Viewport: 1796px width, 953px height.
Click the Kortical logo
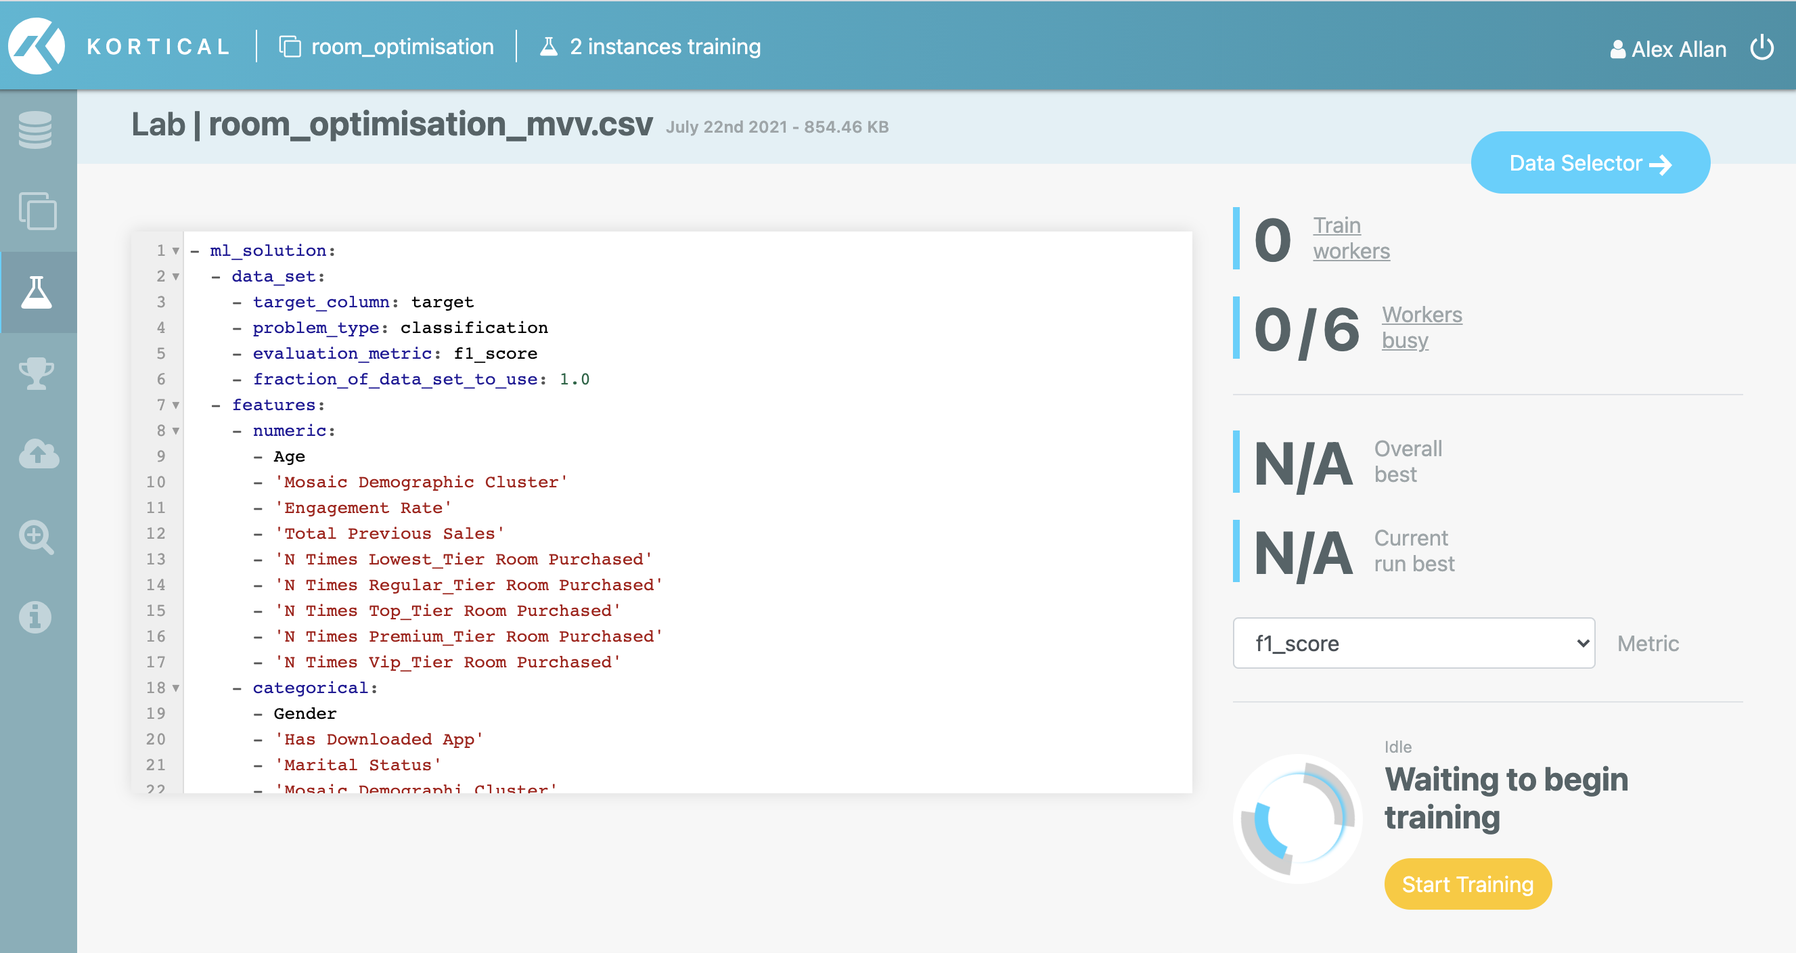[x=37, y=46]
